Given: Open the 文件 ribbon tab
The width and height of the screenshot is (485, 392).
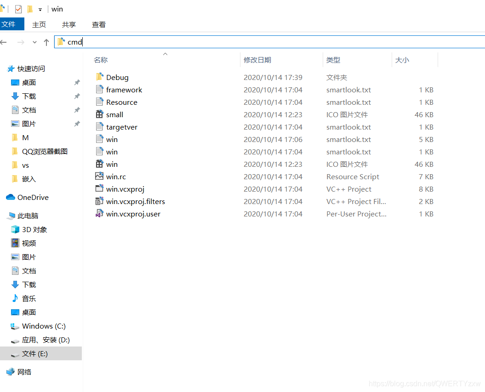Looking at the screenshot, I should click(x=11, y=24).
